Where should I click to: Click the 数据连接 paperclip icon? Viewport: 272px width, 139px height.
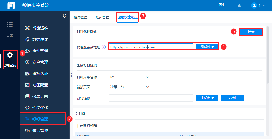click(x=27, y=39)
